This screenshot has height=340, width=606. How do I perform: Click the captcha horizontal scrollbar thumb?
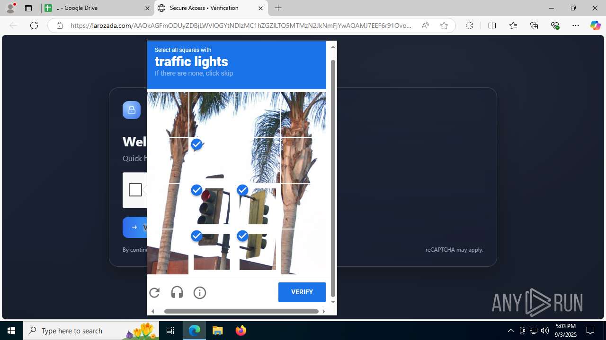tap(241, 311)
